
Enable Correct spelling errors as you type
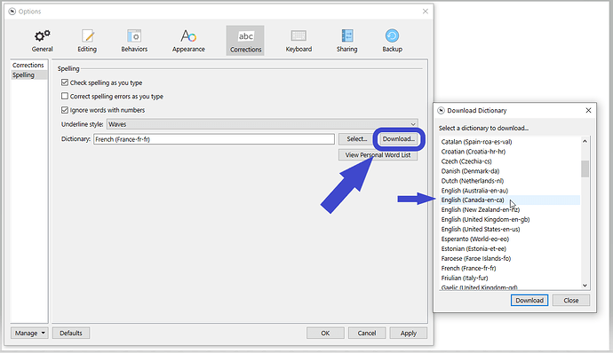pos(65,96)
